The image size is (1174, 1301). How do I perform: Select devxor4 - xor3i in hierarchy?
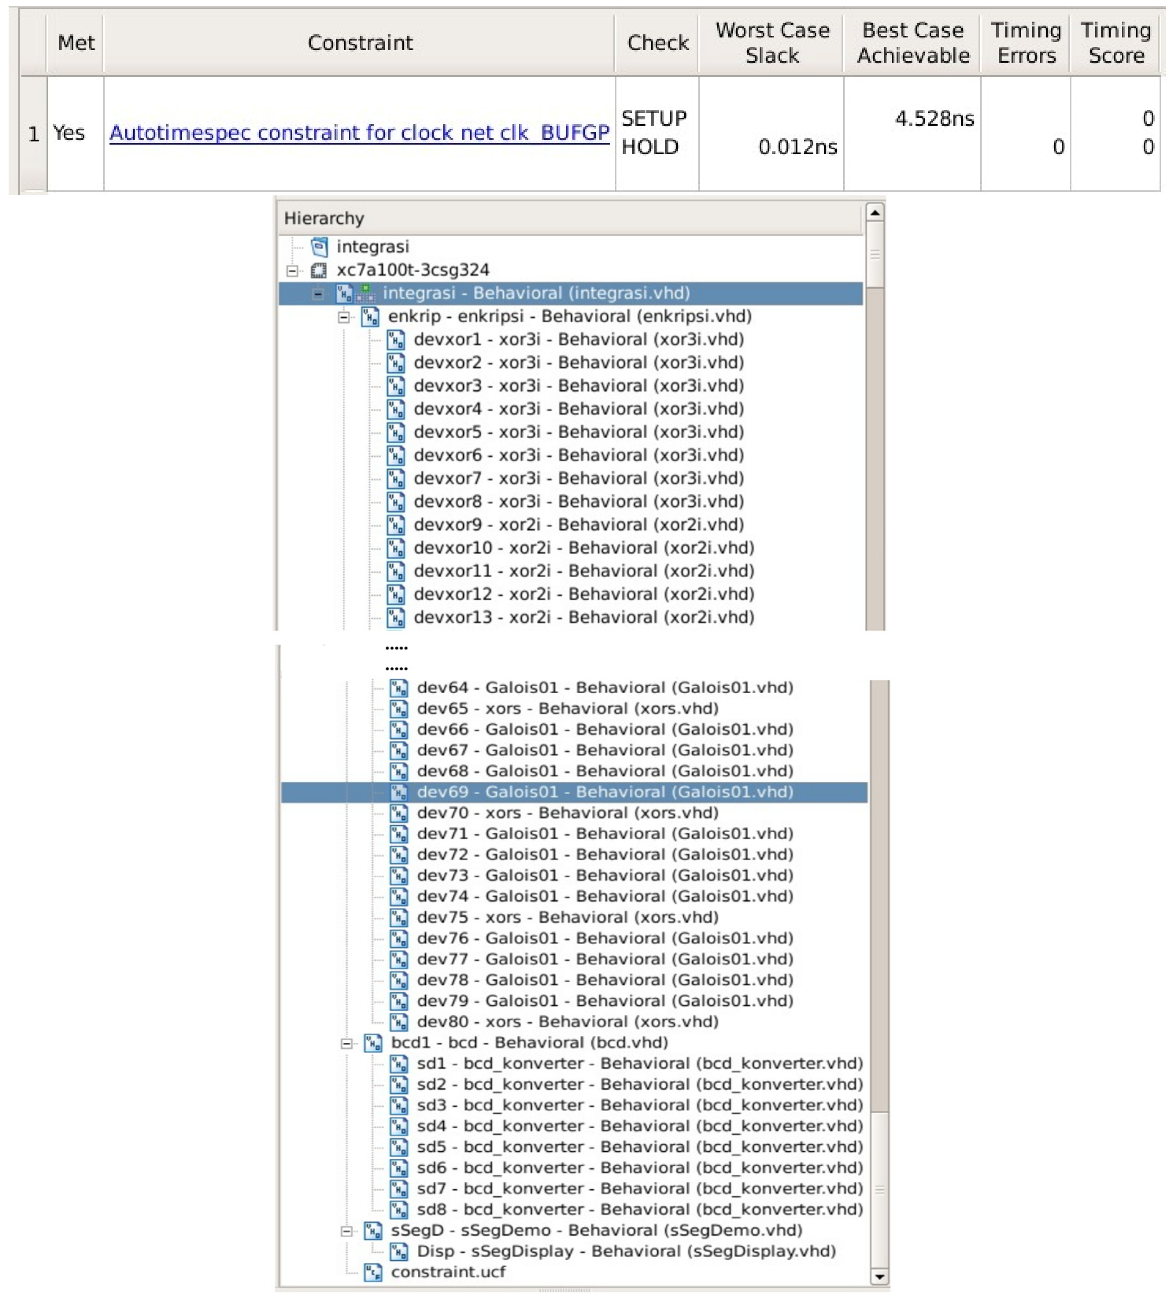[579, 409]
